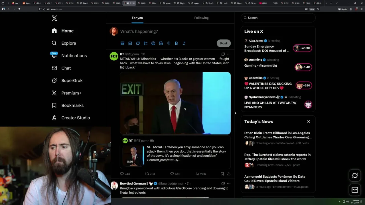
Task: Join Alex Jones live with +40.3K listeners
Action: click(x=303, y=48)
